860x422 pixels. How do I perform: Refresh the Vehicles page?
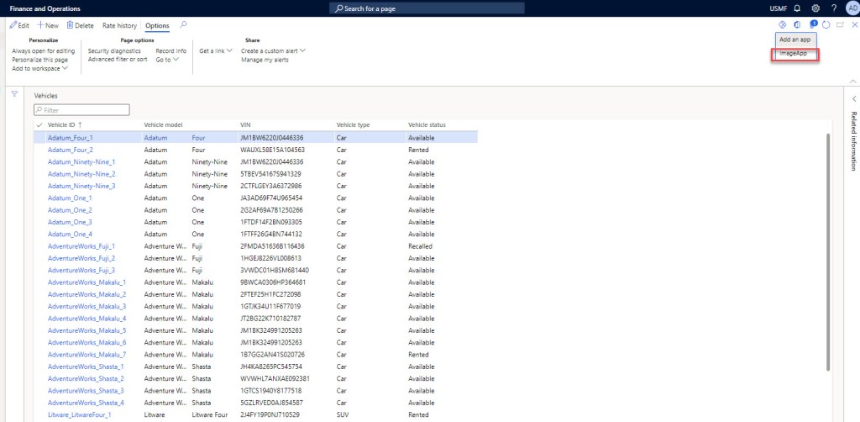tap(826, 25)
